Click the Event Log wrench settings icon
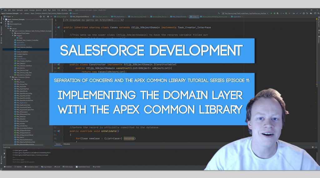 click(x=4, y=157)
